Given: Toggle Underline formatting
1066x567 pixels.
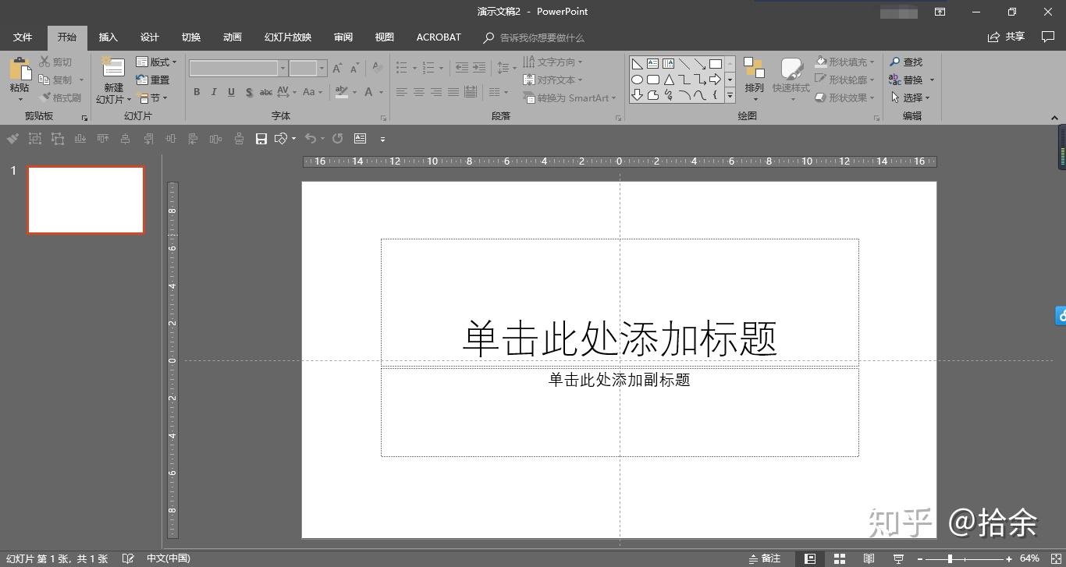Looking at the screenshot, I should [231, 92].
